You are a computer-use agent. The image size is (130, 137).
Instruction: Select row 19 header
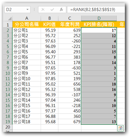8,122
